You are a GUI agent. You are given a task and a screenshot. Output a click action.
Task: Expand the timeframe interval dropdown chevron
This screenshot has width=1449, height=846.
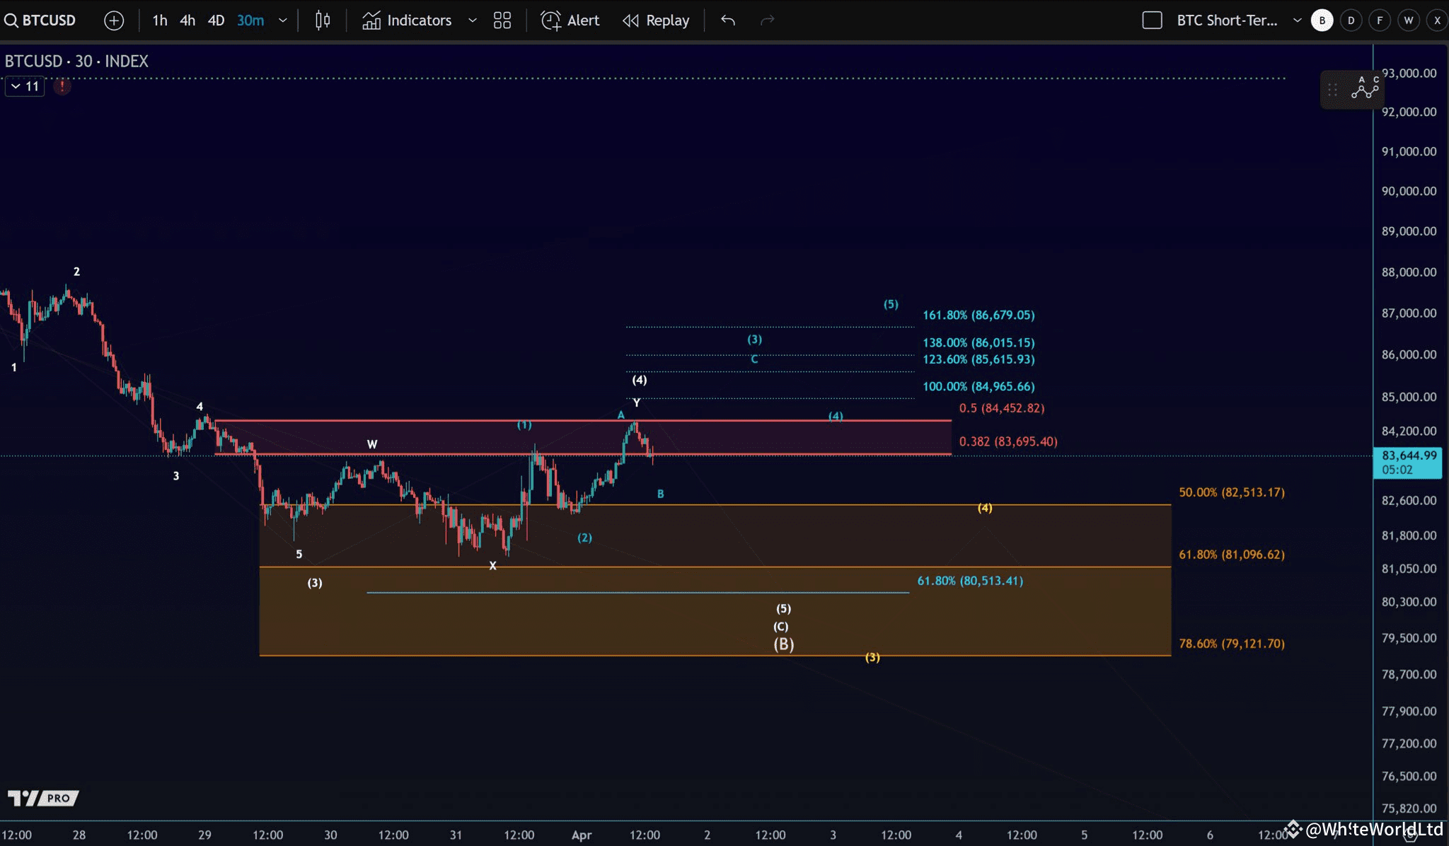click(283, 21)
